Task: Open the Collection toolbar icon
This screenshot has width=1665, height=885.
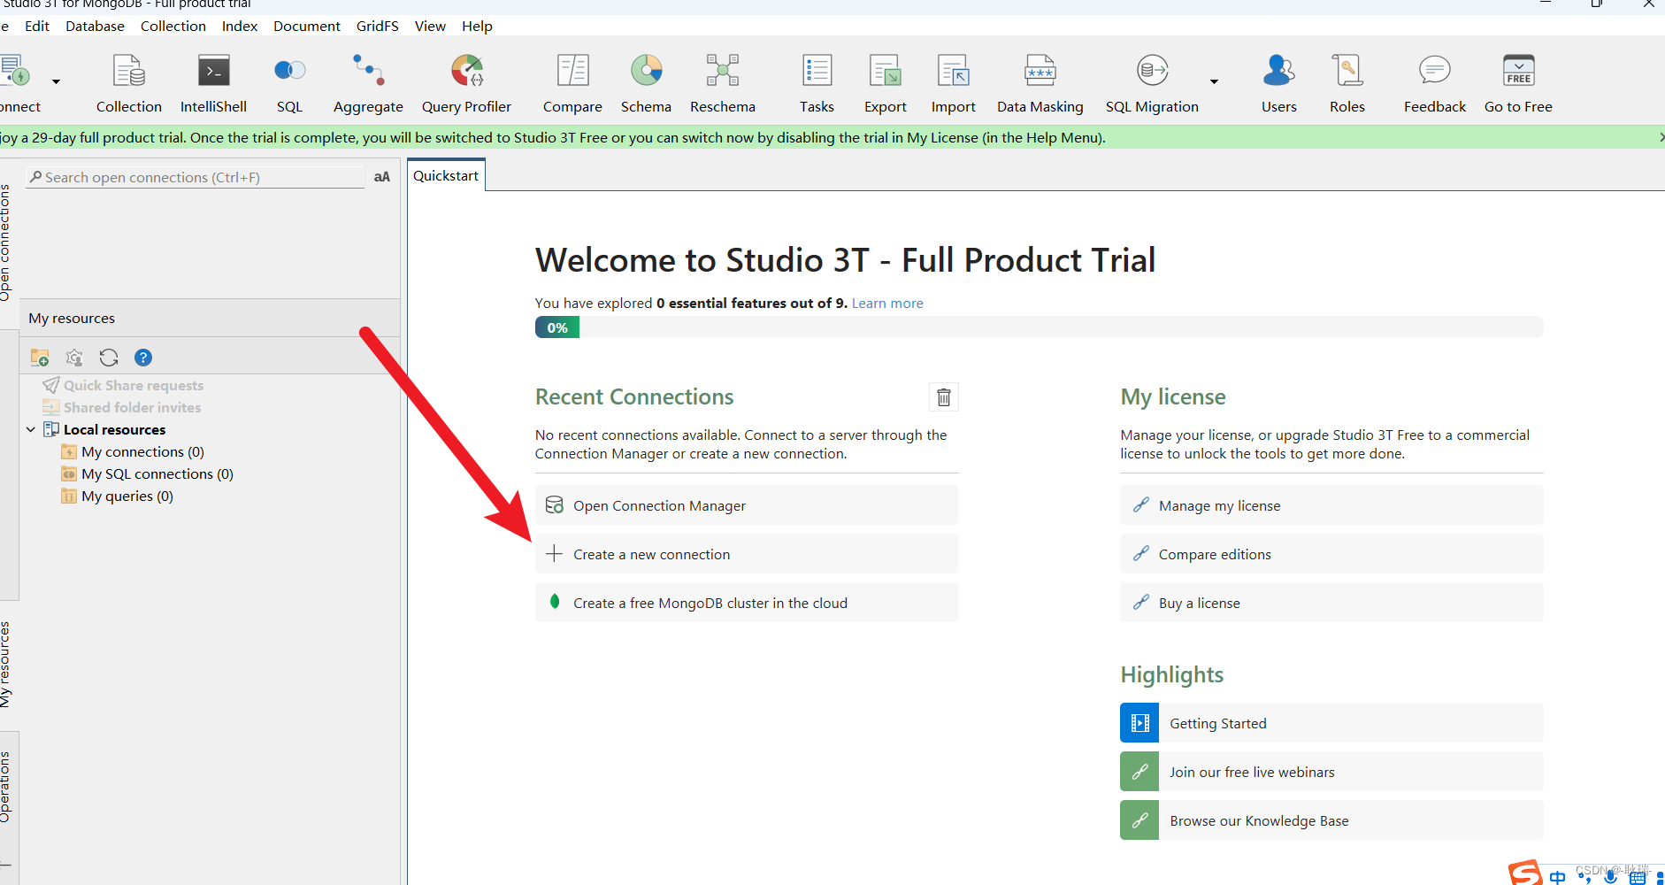Action: [129, 84]
